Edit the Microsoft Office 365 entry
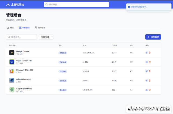Image resolution: width=173 pixels, height=114 pixels. tap(147, 71)
